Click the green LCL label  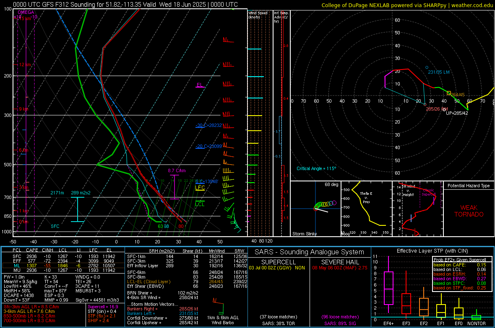tap(200, 204)
